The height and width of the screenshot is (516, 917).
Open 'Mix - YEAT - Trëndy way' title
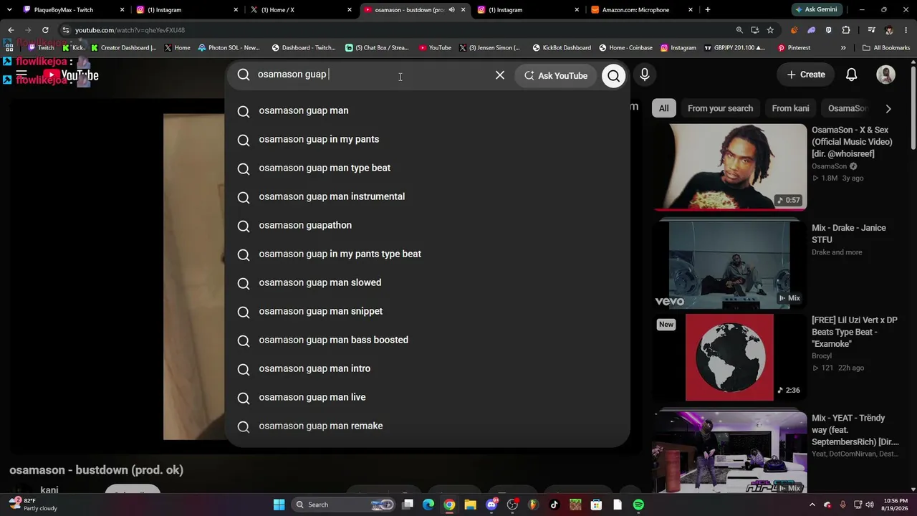tap(855, 429)
